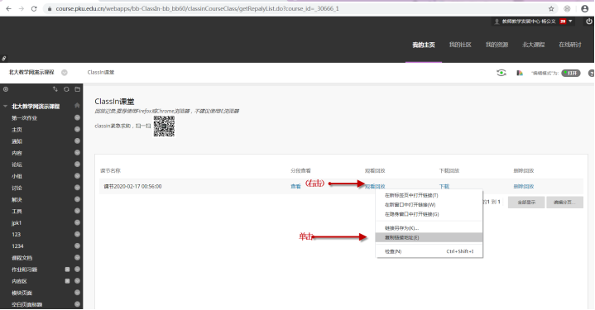The width and height of the screenshot is (595, 310).
Task: Click the browser address bar URL
Action: [197, 8]
